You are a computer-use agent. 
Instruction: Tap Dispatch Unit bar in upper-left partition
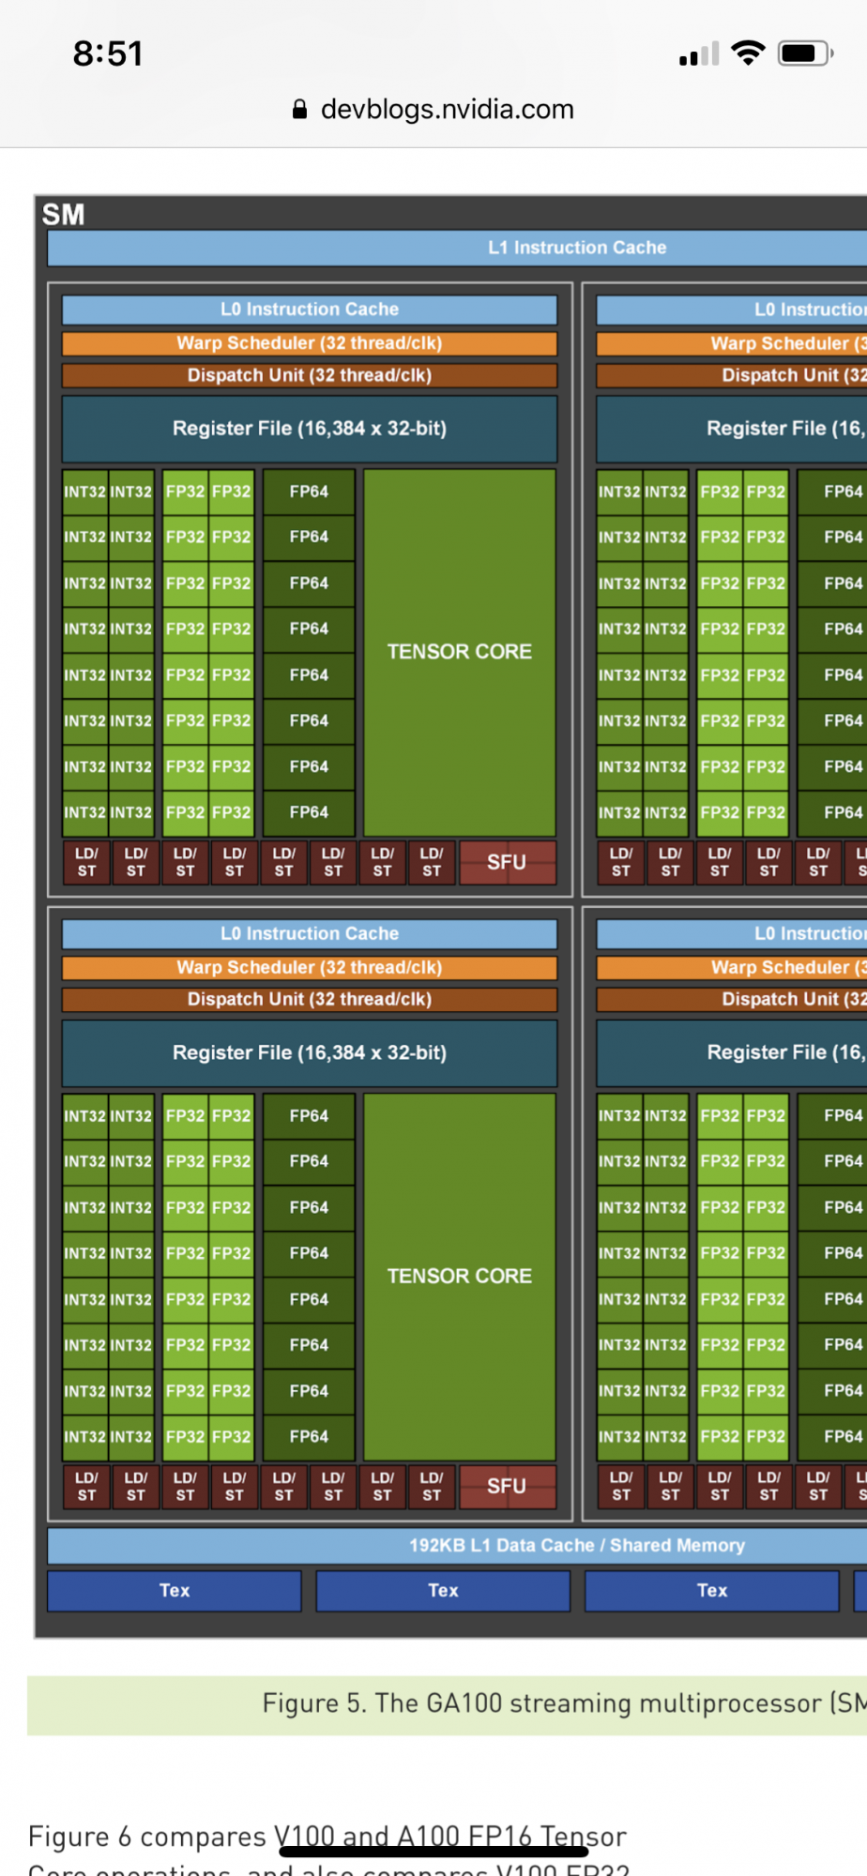pyautogui.click(x=310, y=375)
